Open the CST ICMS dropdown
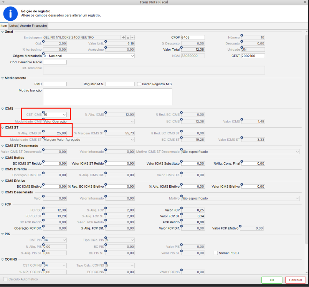The image size is (309, 287). pyautogui.click(x=64, y=115)
